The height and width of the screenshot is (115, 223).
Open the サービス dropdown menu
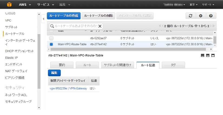(x=45, y=5)
